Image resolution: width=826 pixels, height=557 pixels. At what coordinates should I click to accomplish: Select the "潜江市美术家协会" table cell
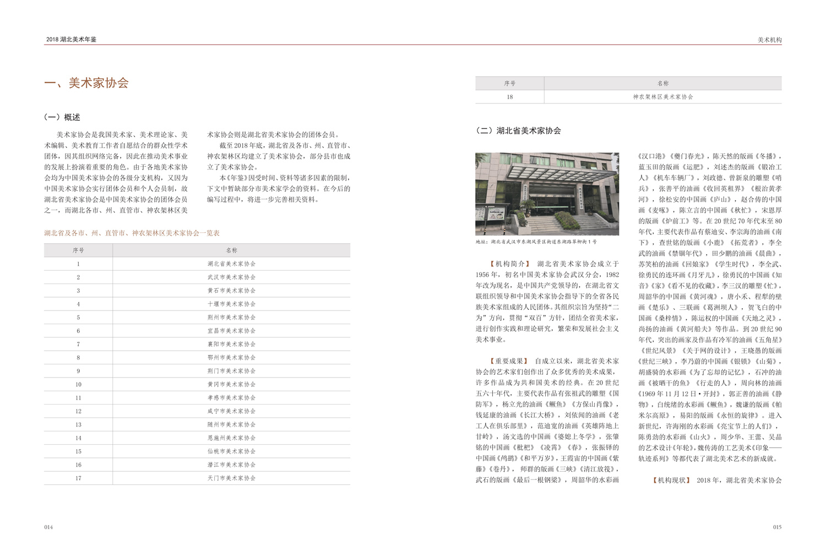(x=232, y=465)
